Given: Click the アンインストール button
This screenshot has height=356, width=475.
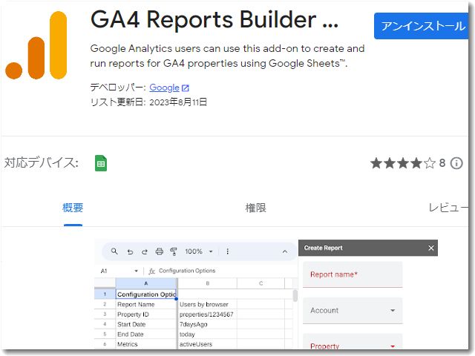Looking at the screenshot, I should pos(422,26).
